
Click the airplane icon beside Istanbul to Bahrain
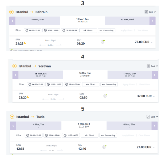(x=11, y=12)
